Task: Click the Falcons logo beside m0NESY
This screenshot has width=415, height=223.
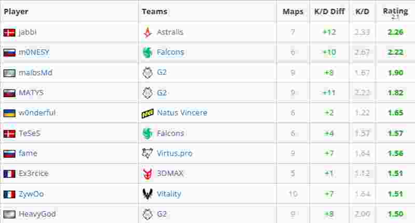Action: point(148,52)
